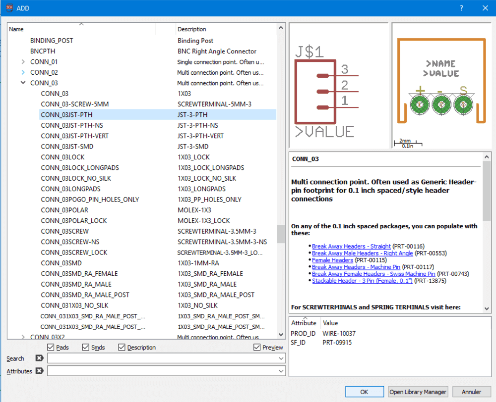Click the description panel's scroll up arrow
The image size is (496, 402).
click(x=487, y=156)
